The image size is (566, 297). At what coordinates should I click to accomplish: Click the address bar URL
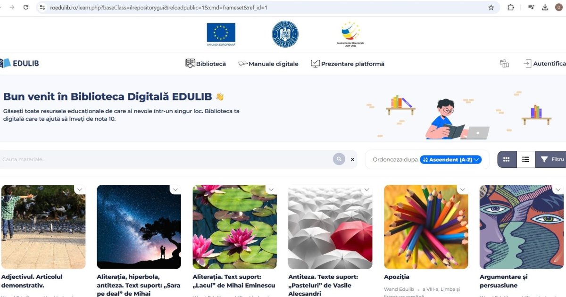[x=159, y=8]
